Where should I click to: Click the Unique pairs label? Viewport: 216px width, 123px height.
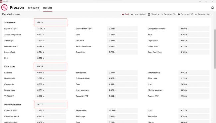click(10, 78)
